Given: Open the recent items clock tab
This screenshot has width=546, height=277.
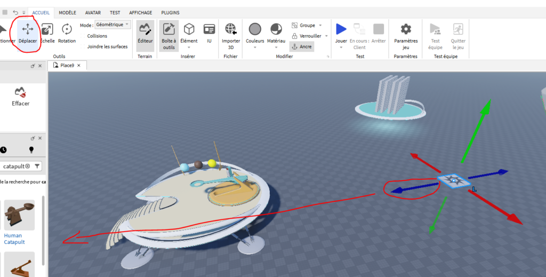Looking at the screenshot, I should 3,150.
